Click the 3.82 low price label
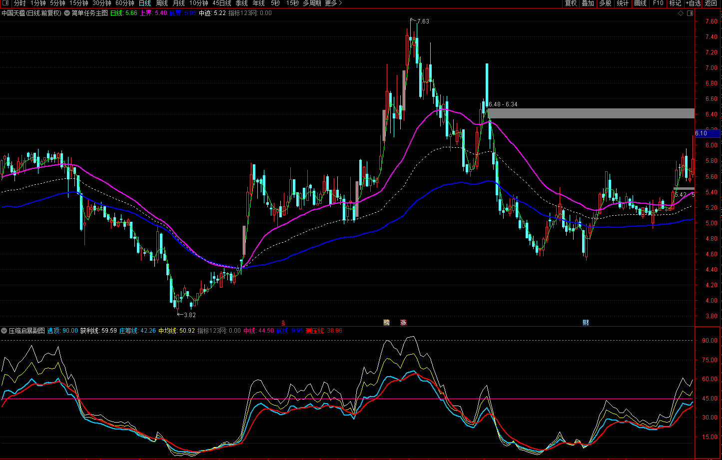The width and height of the screenshot is (722, 460). pos(189,315)
